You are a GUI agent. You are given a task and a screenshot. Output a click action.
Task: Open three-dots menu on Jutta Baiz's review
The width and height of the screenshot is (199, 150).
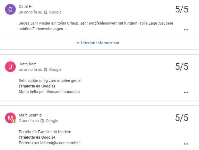coord(186,93)
